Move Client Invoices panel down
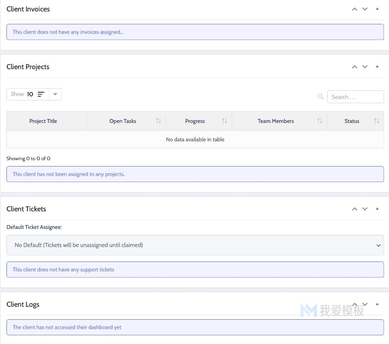 click(x=365, y=9)
